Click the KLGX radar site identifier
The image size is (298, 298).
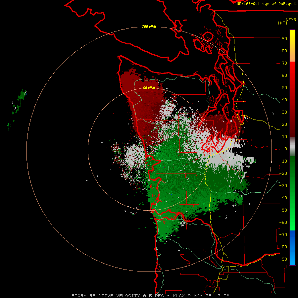pyautogui.click(x=179, y=296)
